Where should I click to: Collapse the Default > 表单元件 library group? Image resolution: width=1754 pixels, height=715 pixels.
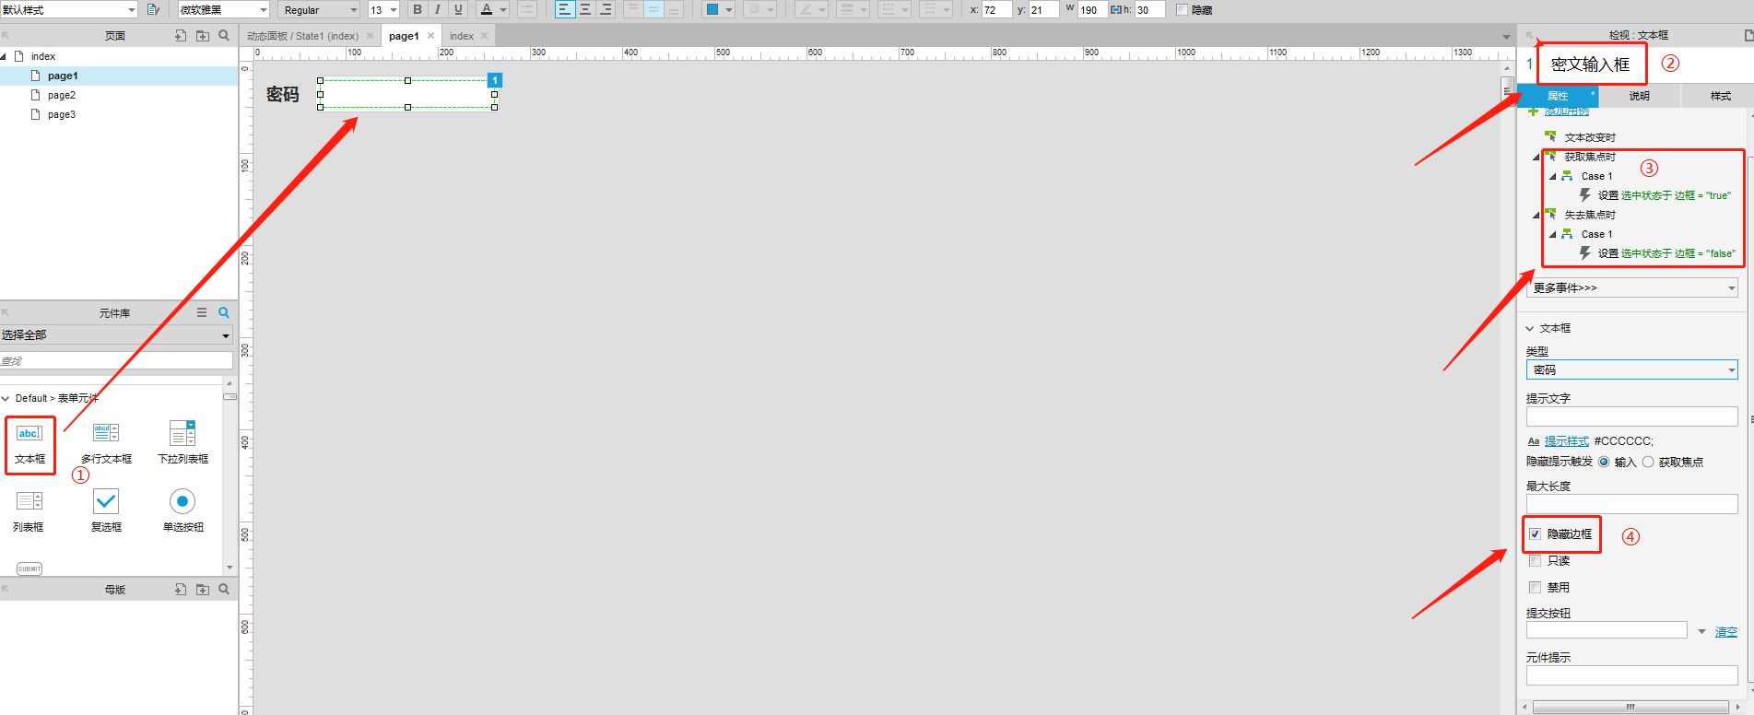[6, 398]
